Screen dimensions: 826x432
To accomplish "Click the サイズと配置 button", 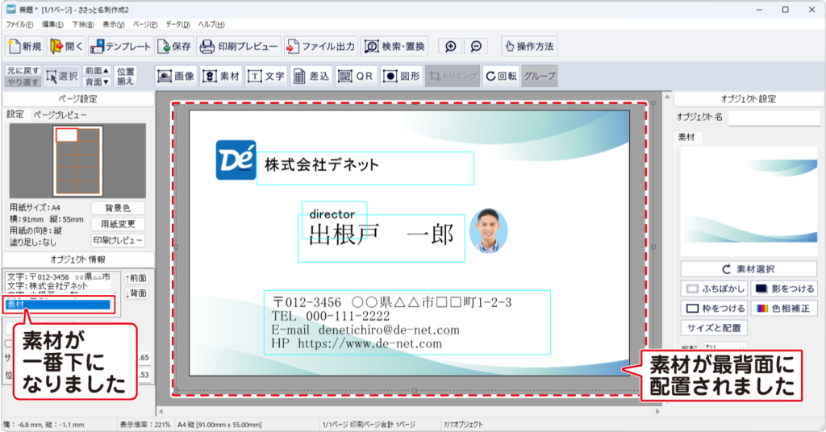I will coord(714,328).
